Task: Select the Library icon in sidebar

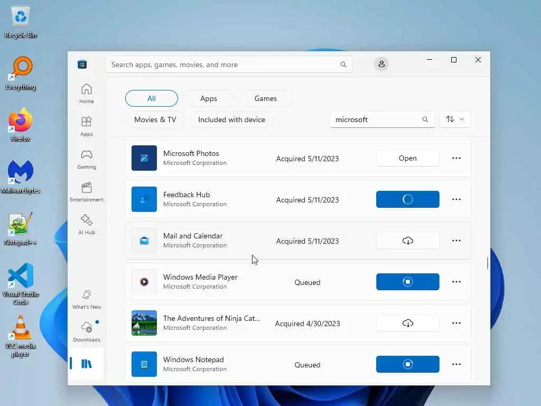Action: pyautogui.click(x=86, y=364)
